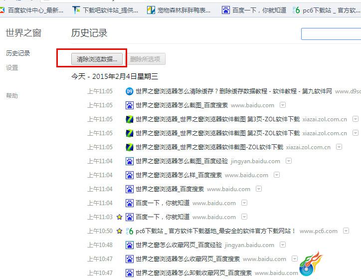This screenshot has height=280, width=361.
Task: Click 今天 - 2015年2月4日星期三 date heading
Action: (x=115, y=76)
